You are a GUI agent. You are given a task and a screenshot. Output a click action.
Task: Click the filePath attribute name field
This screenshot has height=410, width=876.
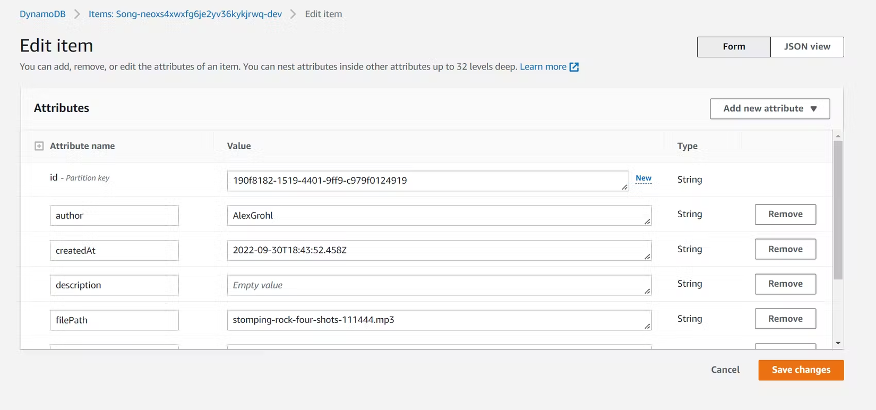click(114, 320)
